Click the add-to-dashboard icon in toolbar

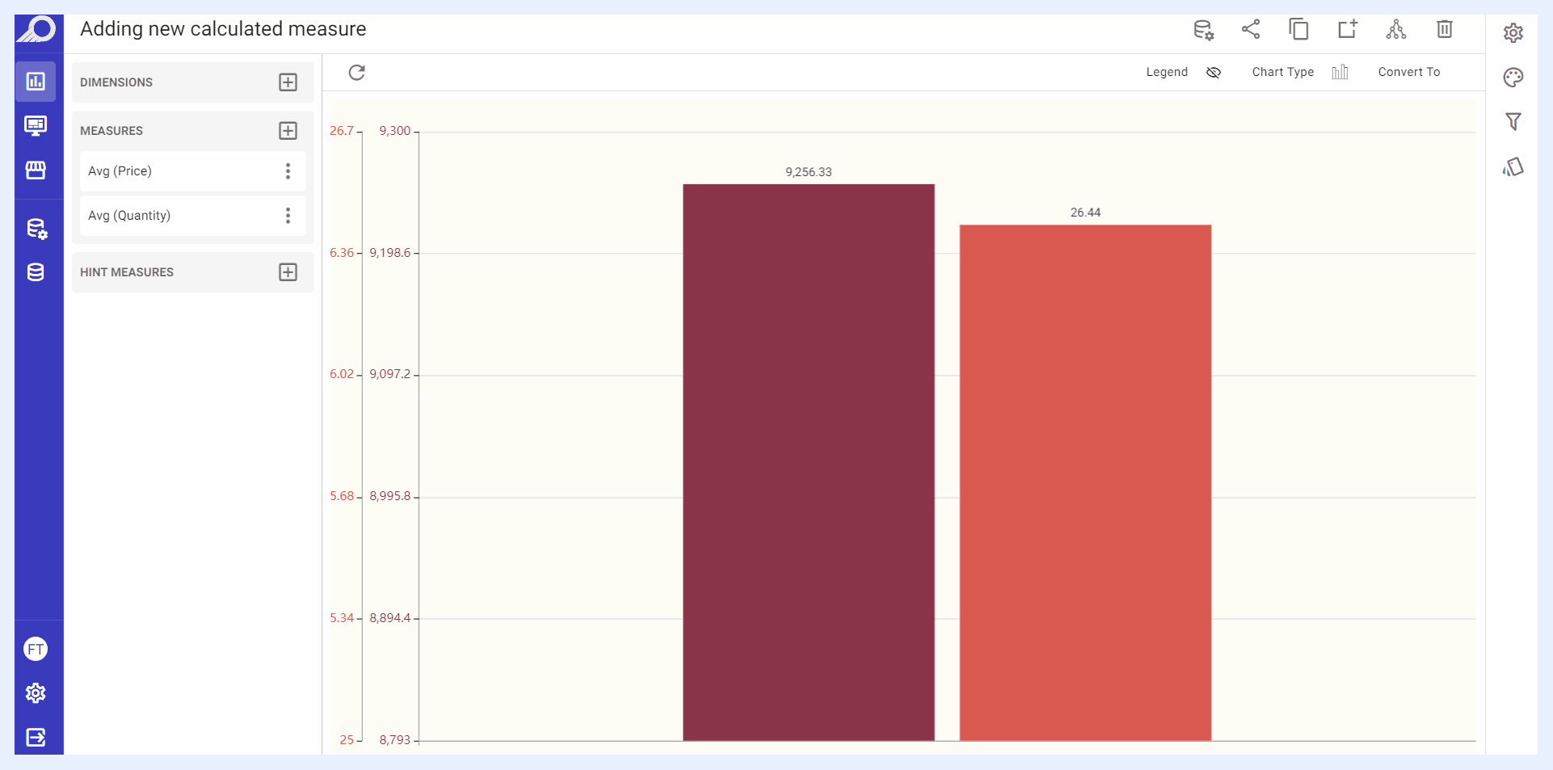point(1348,30)
